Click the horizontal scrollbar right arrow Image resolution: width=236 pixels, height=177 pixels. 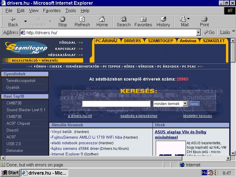228,158
